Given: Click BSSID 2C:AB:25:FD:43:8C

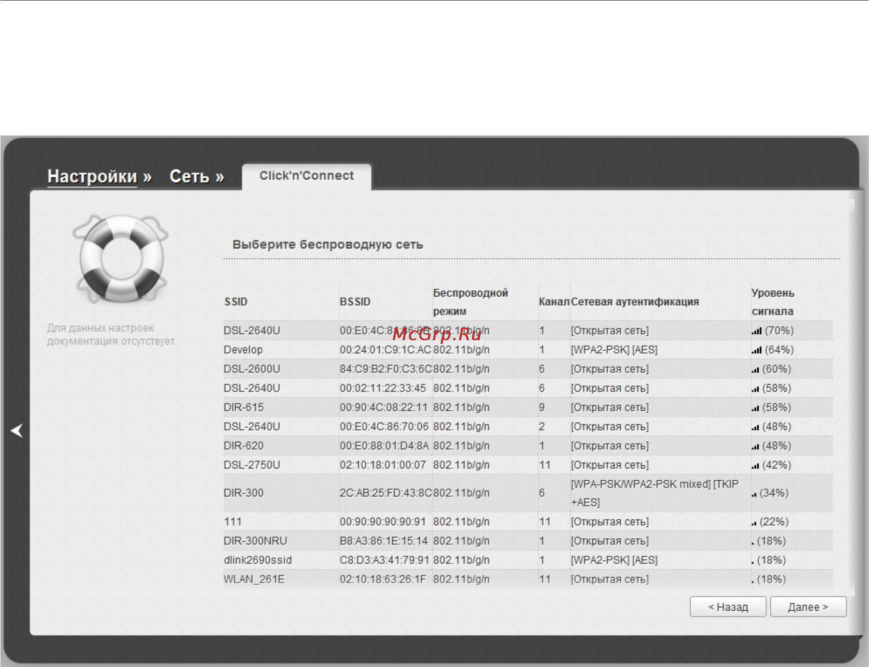Looking at the screenshot, I should (x=386, y=493).
